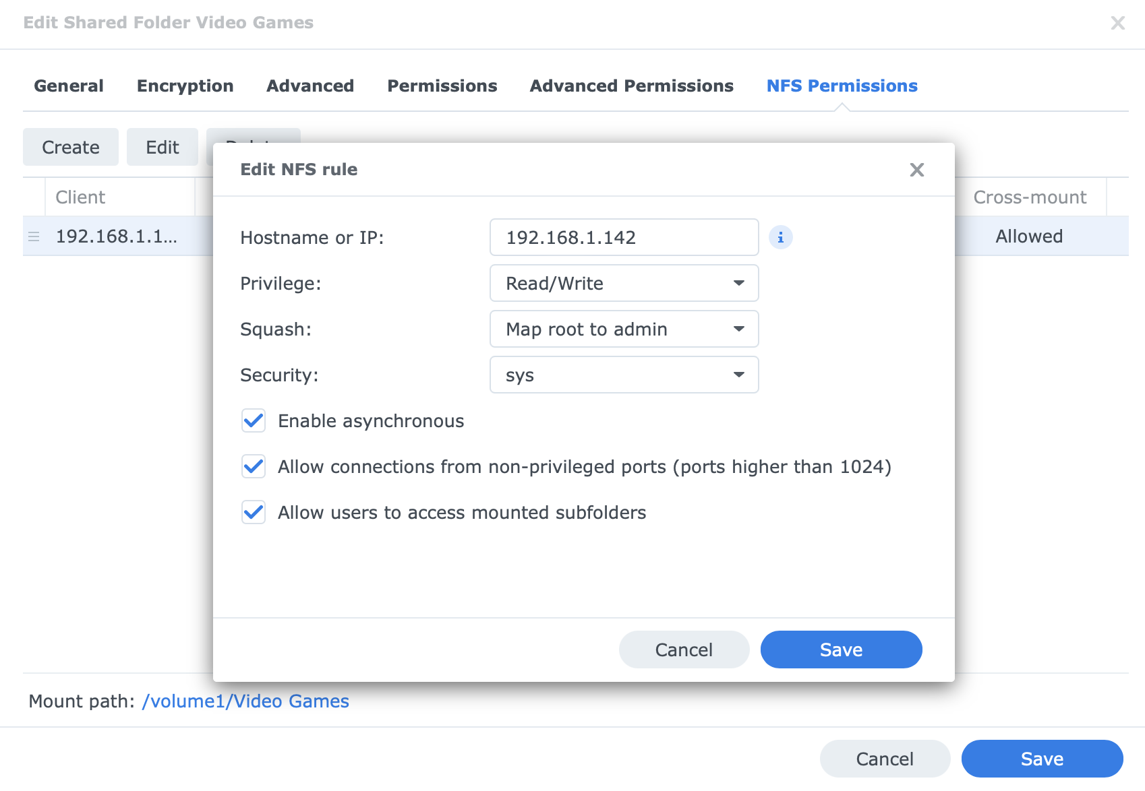The image size is (1145, 791).
Task: Cancel the Edit Shared Folder window
Action: coord(885,759)
